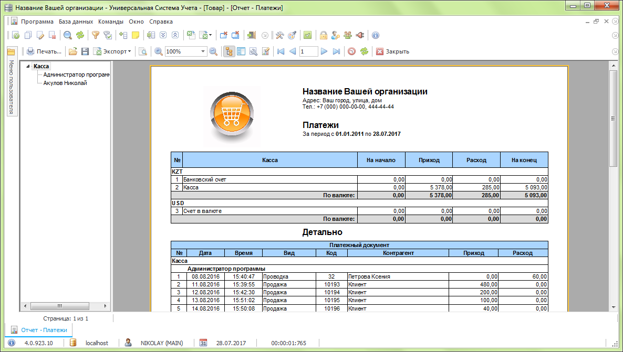Click the user icon beside NIKOLAY (MAIN)
The height and width of the screenshot is (352, 623).
pyautogui.click(x=128, y=343)
